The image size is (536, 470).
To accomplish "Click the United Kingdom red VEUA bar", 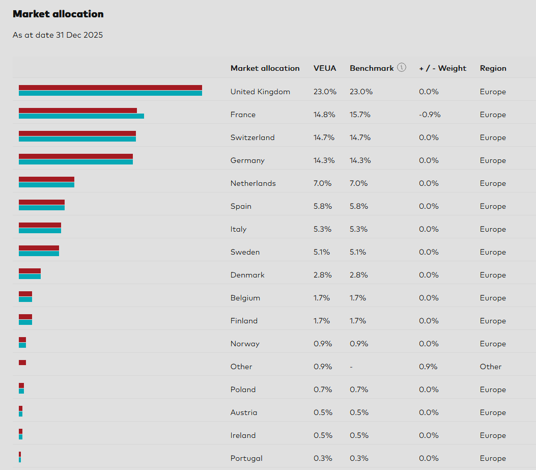I will pos(110,88).
